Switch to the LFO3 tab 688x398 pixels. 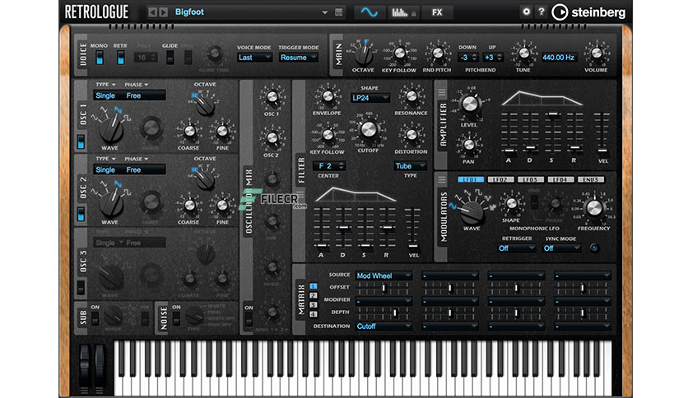[x=531, y=180]
